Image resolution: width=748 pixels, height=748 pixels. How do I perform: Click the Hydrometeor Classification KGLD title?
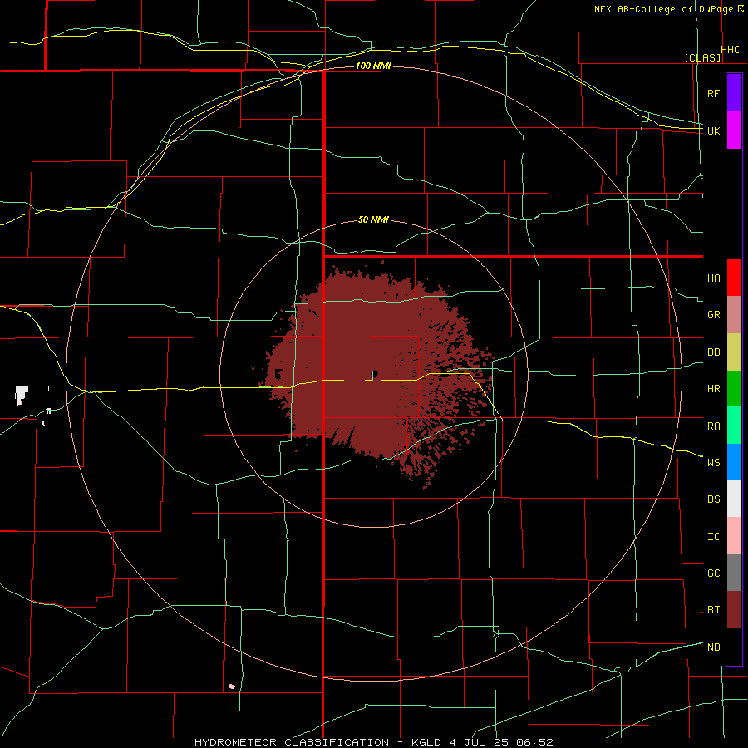click(374, 742)
